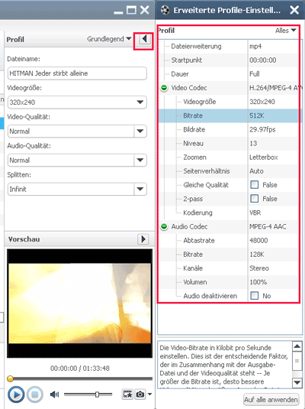Mute audio via the speaker icon
Screen dimensions: 305x409
(54, 394)
